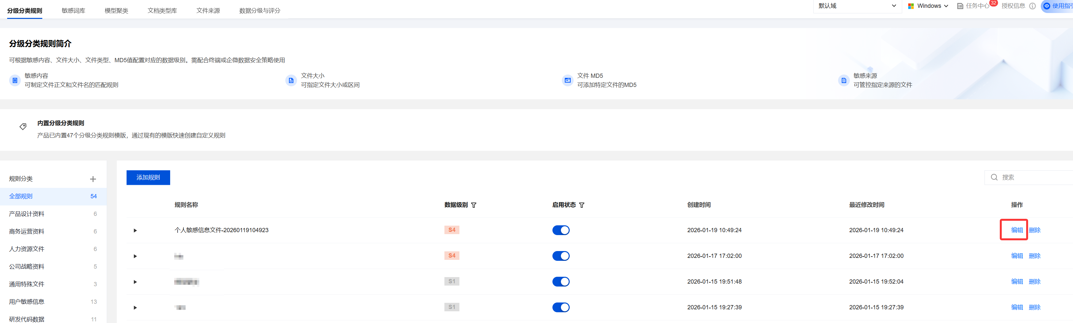The height and width of the screenshot is (323, 1073).
Task: Click the 敏感内容 feature icon
Action: coord(15,80)
